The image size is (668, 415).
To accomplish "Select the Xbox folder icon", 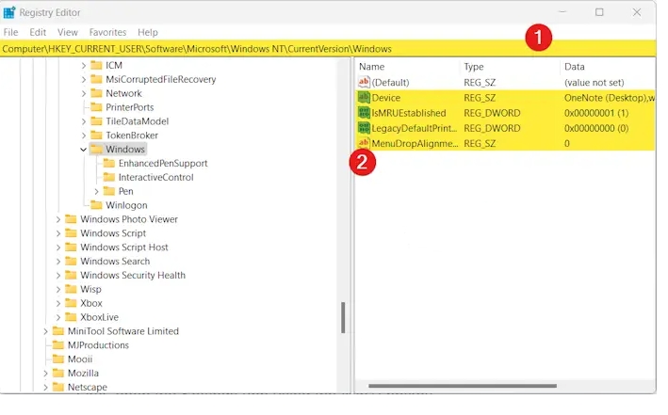I will pyautogui.click(x=72, y=303).
